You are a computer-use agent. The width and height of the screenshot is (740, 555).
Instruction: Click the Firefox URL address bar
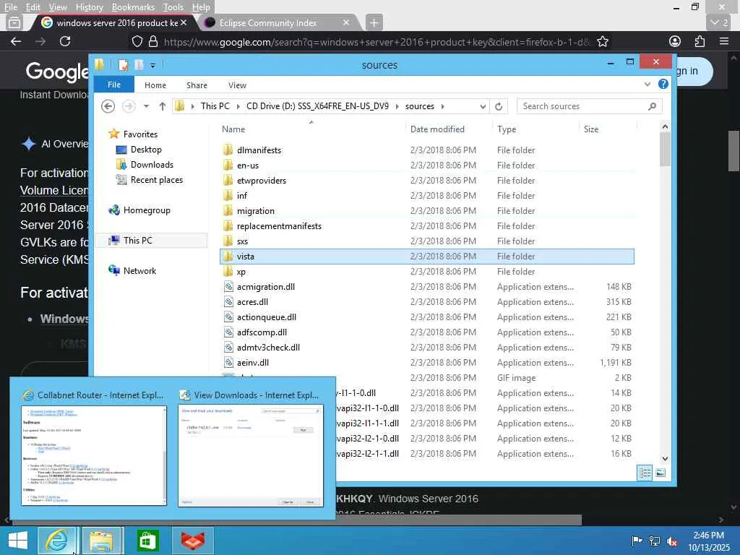coord(376,41)
